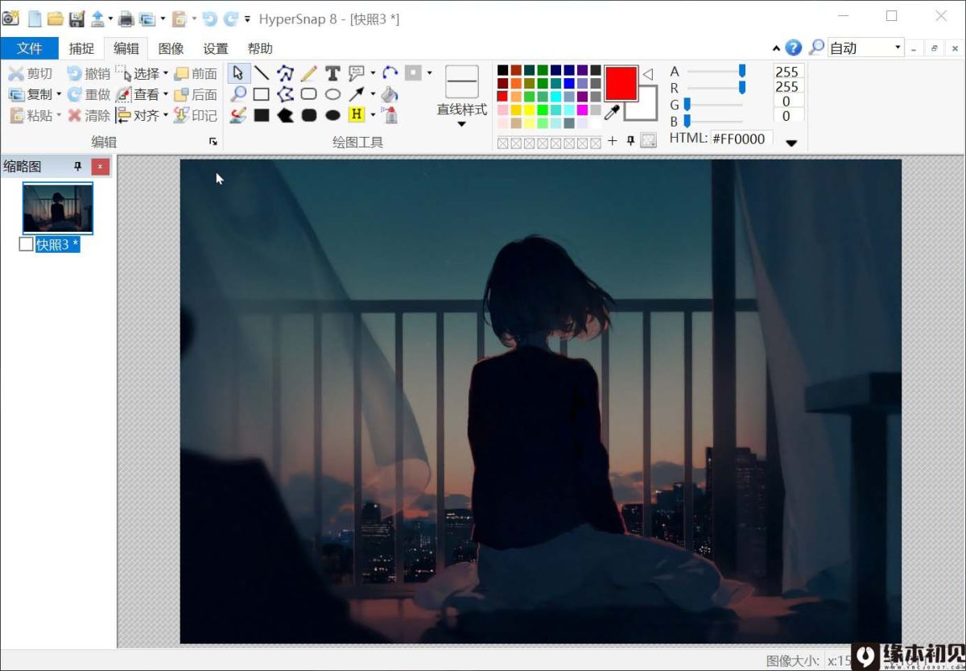
Task: Select the eraser brush tool
Action: (x=238, y=115)
